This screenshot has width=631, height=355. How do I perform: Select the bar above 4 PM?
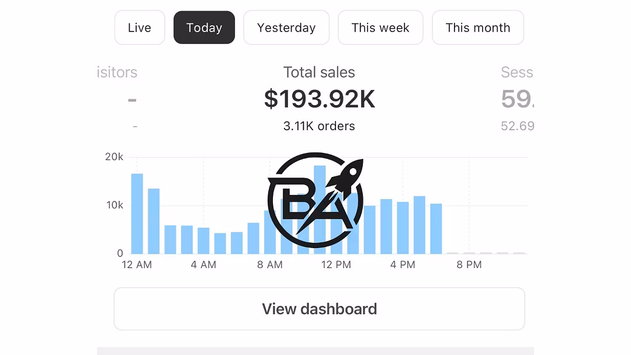[403, 228]
